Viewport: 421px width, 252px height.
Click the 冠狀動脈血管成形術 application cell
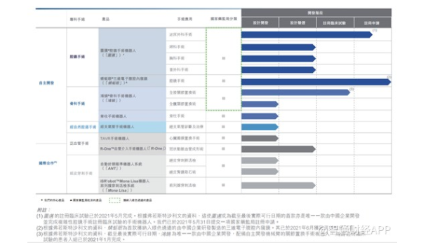pos(186,149)
